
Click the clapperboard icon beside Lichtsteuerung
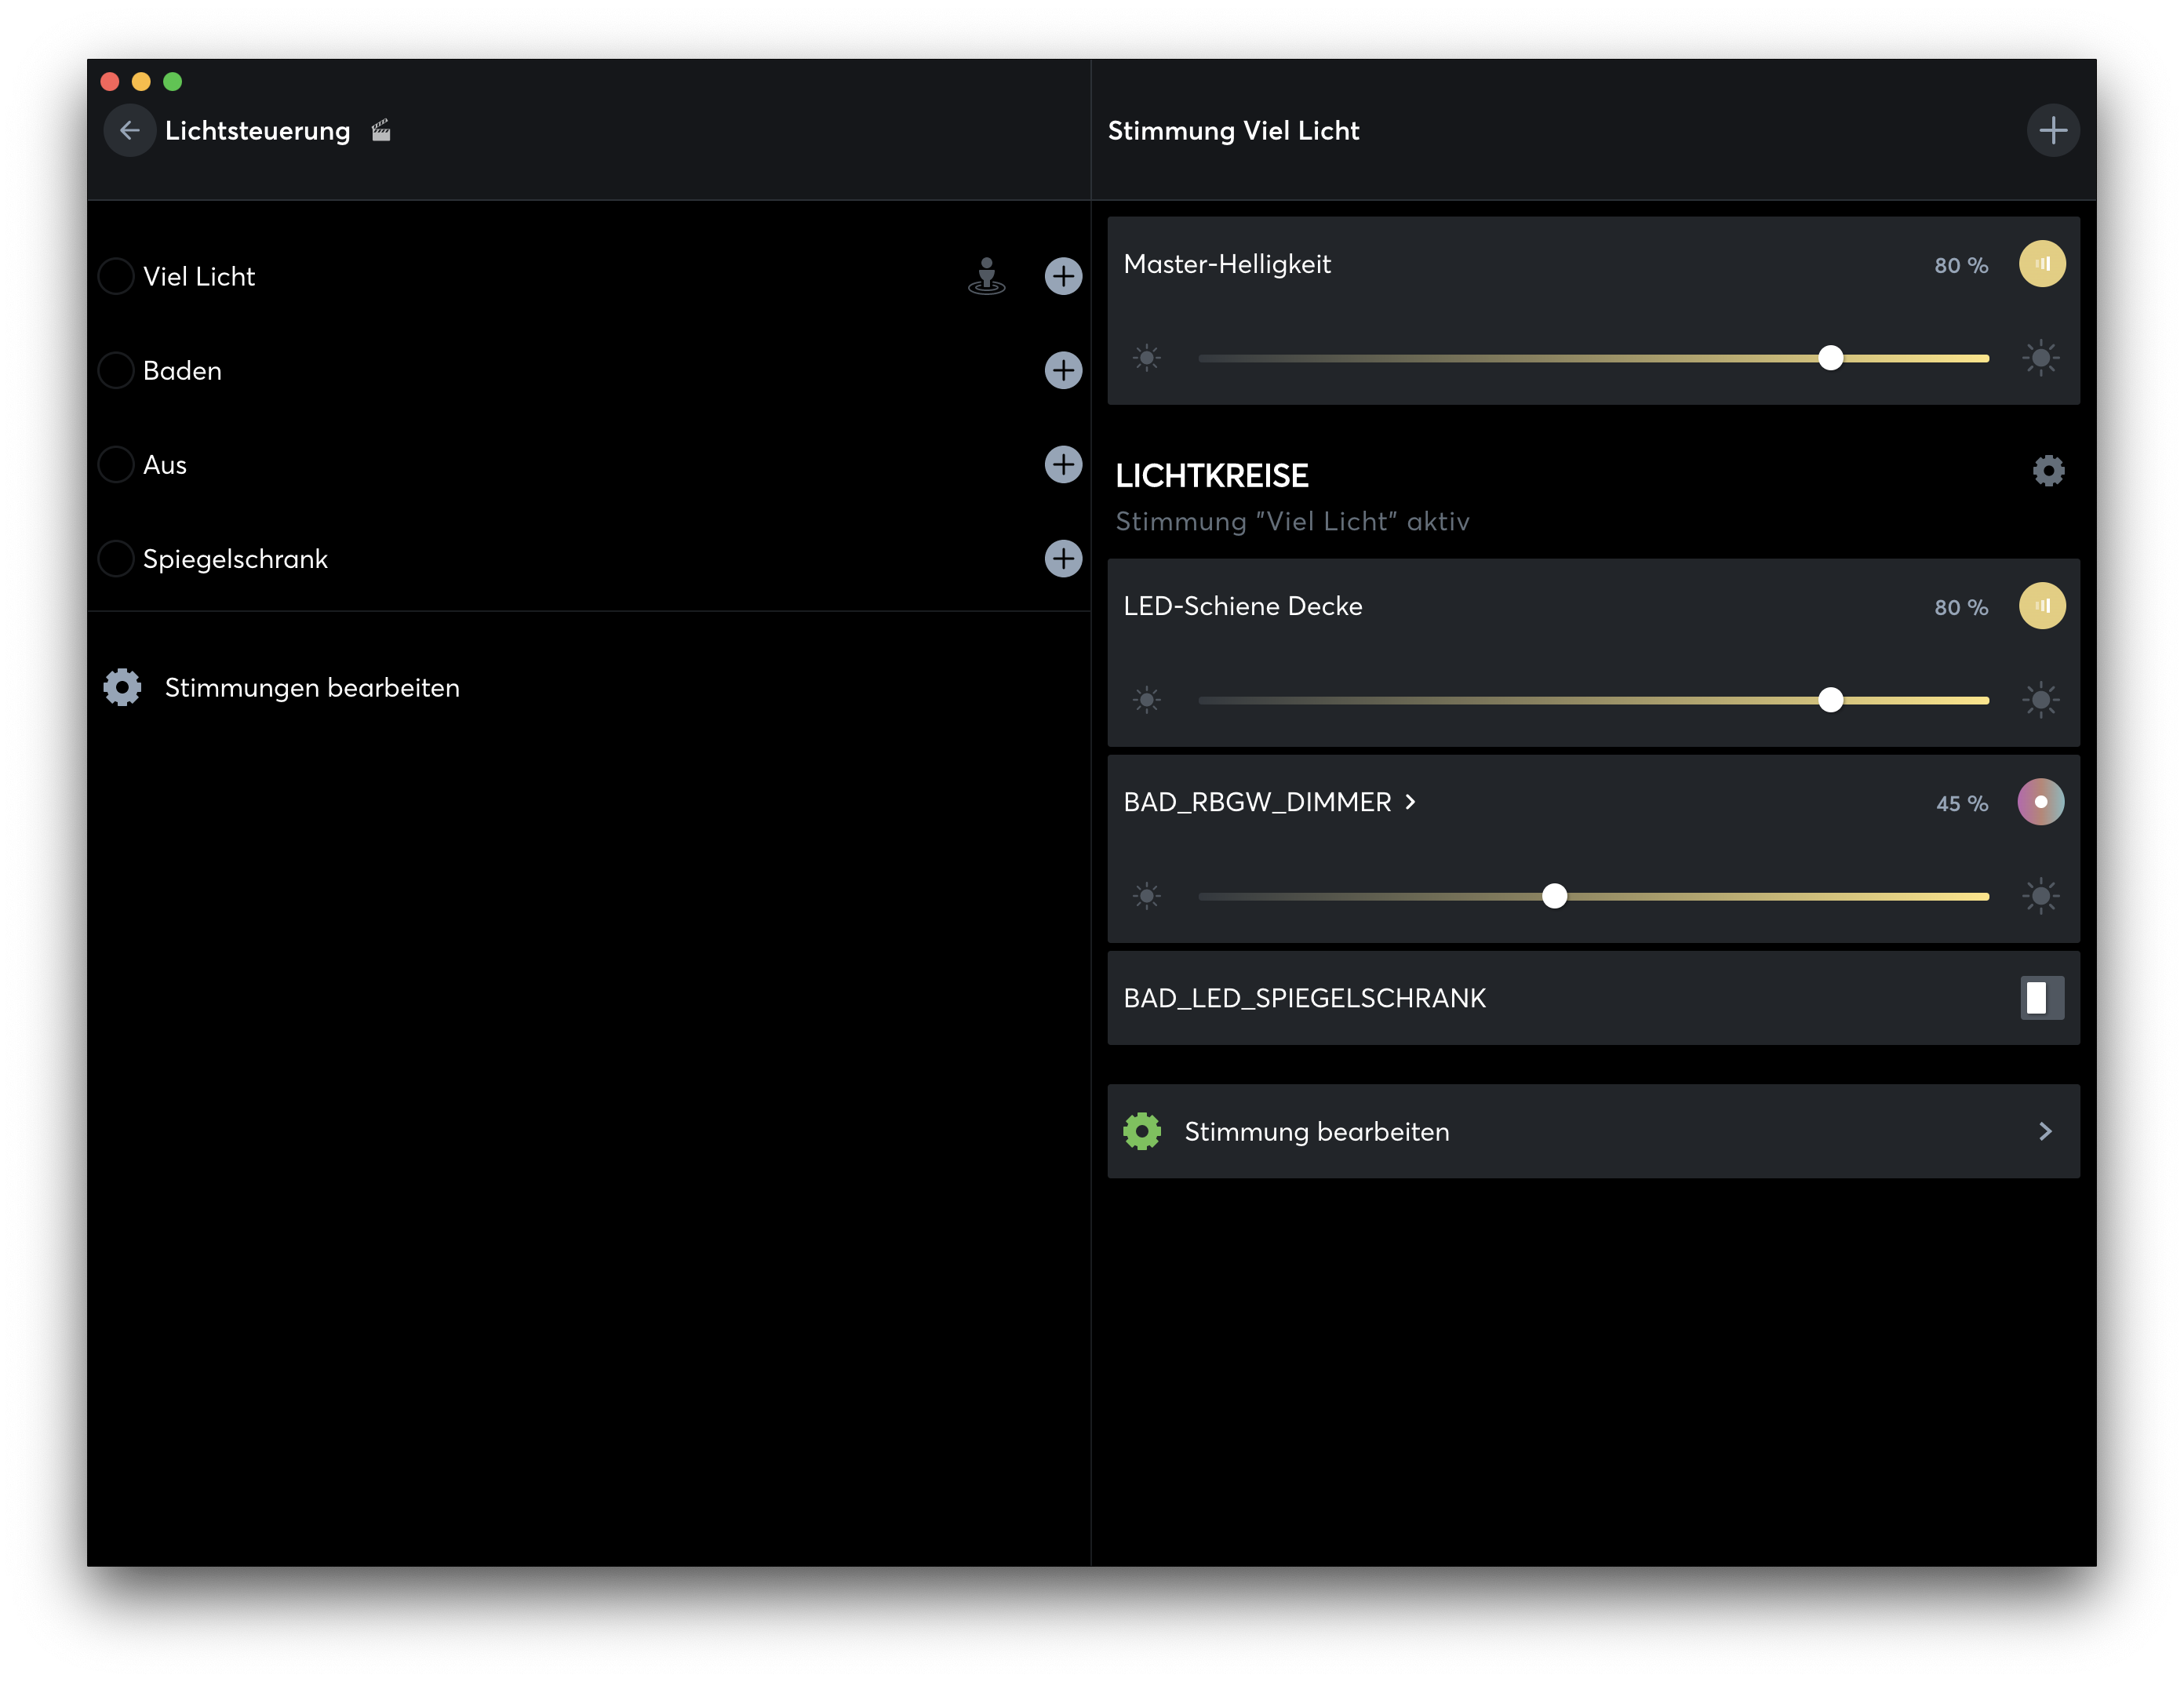click(x=381, y=130)
